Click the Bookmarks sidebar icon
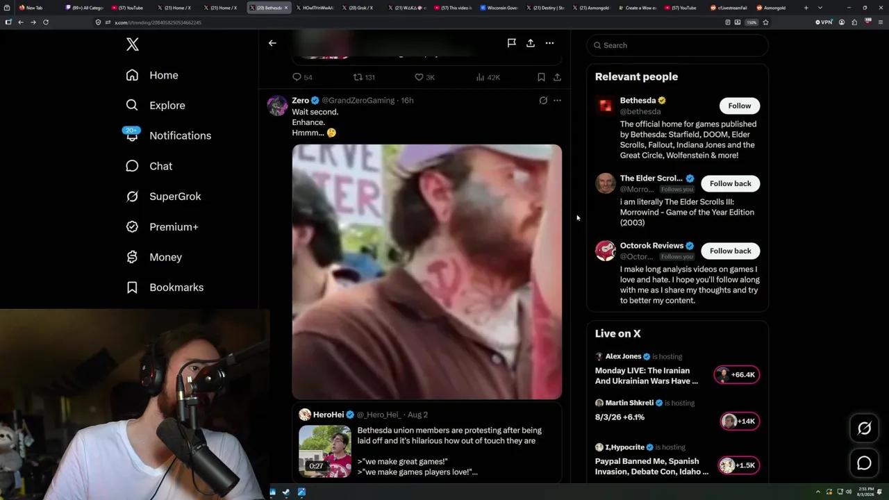The height and width of the screenshot is (500, 889). (x=132, y=287)
